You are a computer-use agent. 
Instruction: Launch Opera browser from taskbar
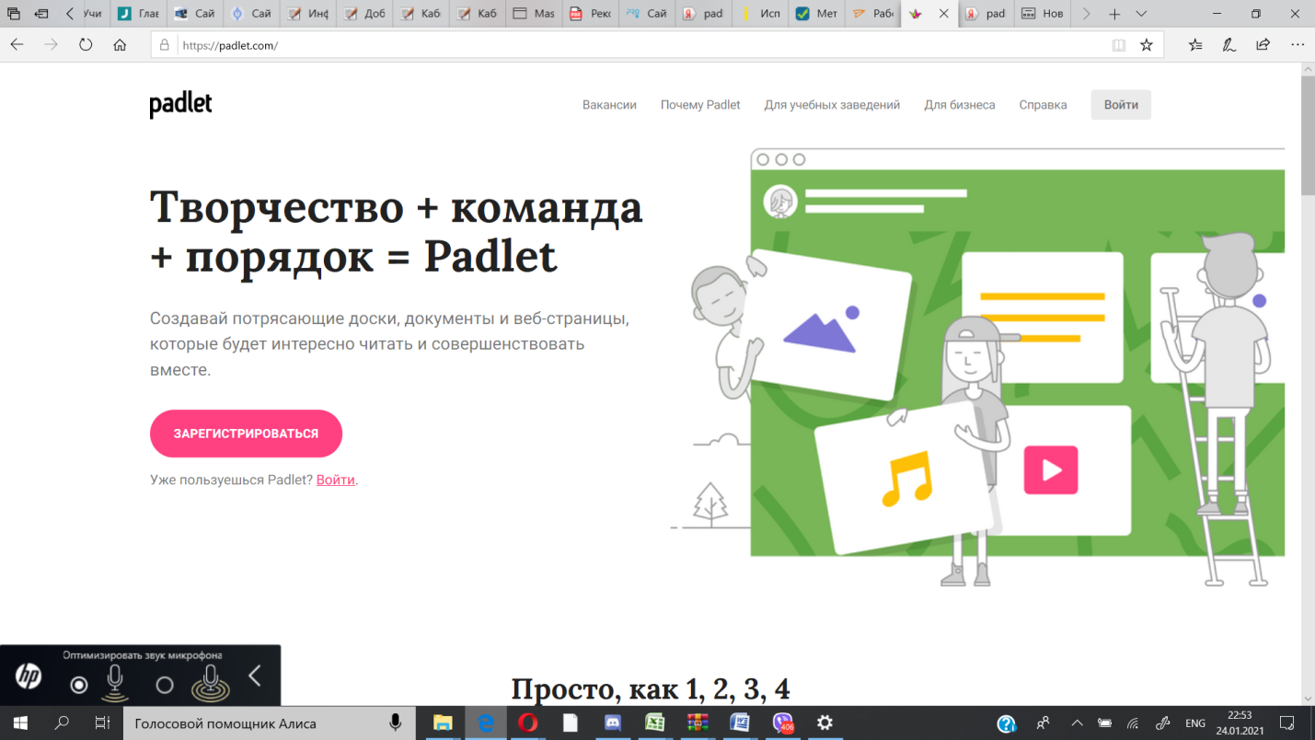click(527, 723)
